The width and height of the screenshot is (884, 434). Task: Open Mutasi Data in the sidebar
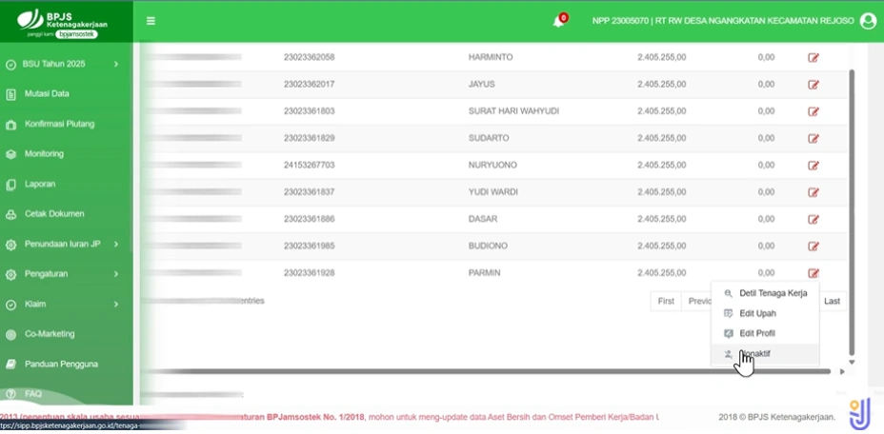click(46, 94)
